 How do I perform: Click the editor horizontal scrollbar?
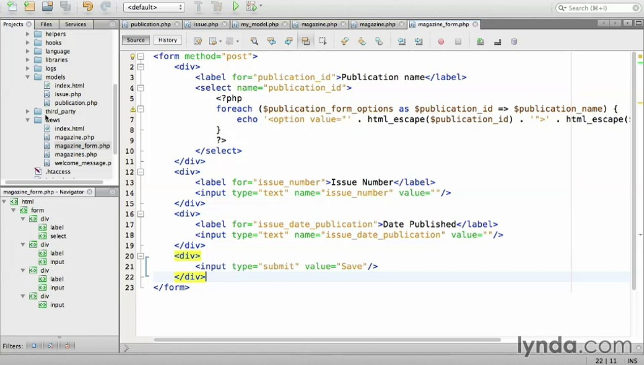tap(327, 340)
